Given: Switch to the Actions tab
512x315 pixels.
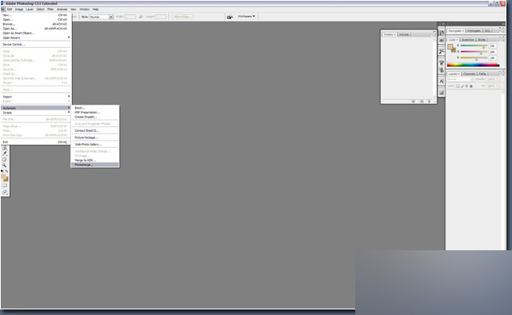Looking at the screenshot, I should tap(404, 34).
